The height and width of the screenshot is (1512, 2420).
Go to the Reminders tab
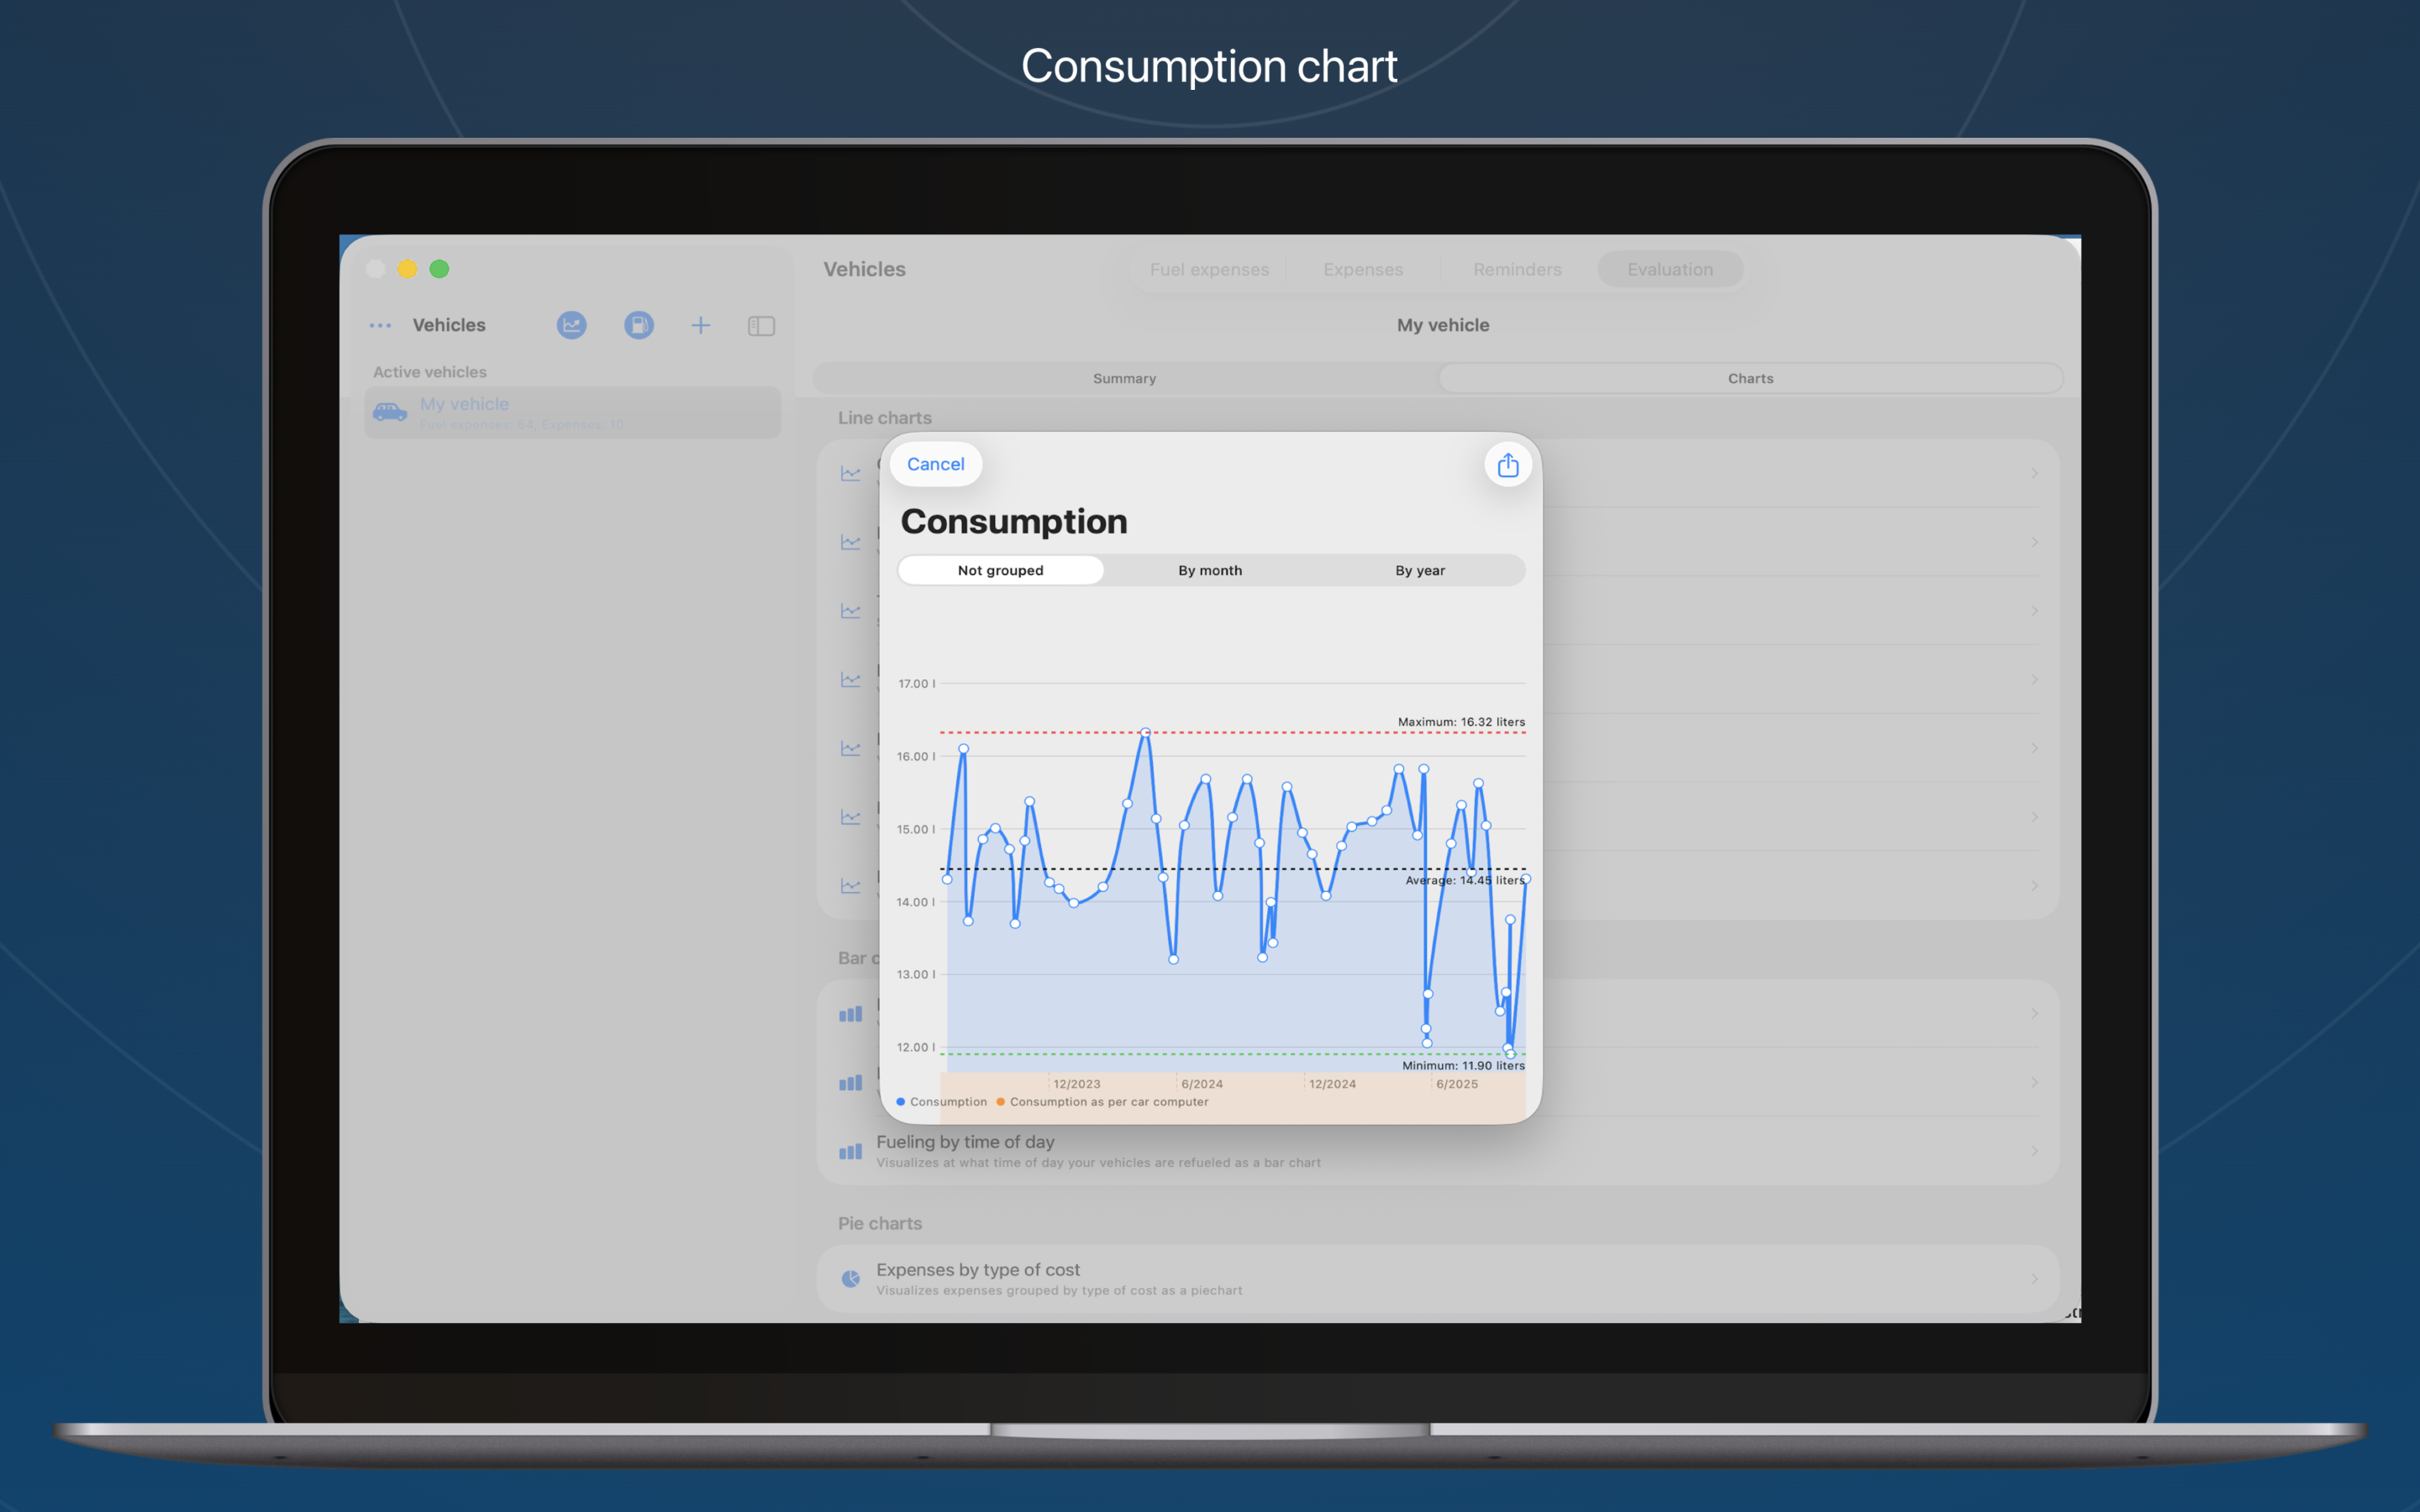coord(1517,270)
